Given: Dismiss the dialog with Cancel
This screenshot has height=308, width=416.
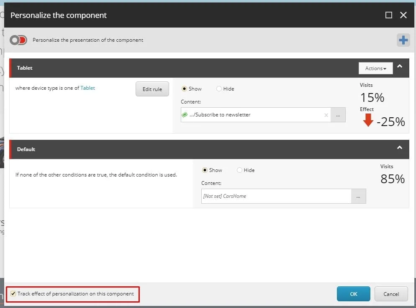Looking at the screenshot, I should point(391,294).
